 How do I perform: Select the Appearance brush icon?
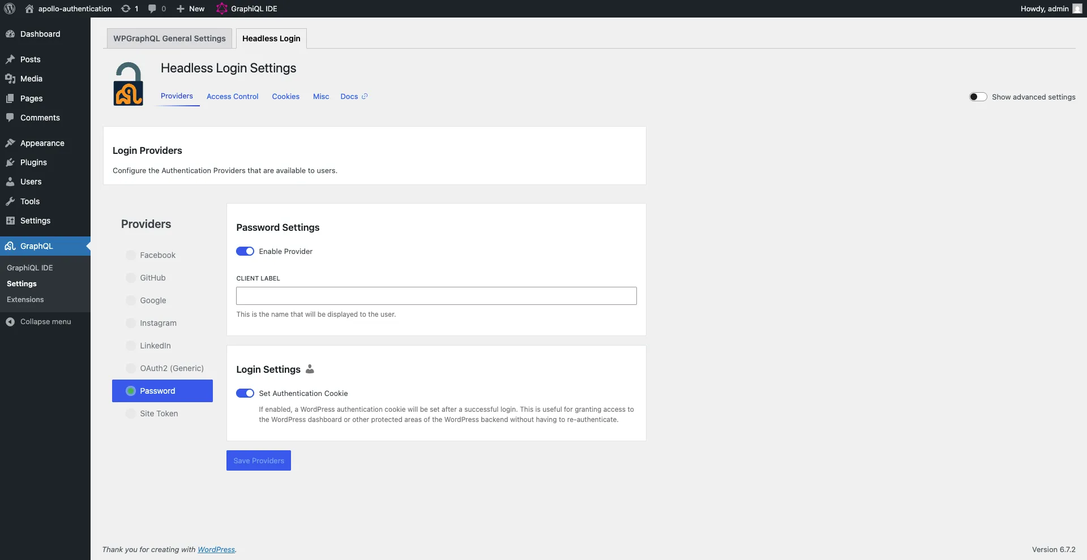(10, 143)
